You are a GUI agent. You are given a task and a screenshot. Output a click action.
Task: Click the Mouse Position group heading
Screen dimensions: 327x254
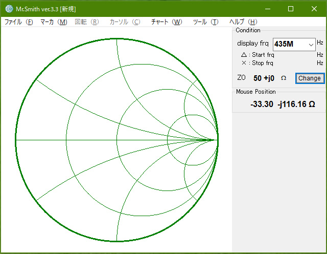pos(256,92)
